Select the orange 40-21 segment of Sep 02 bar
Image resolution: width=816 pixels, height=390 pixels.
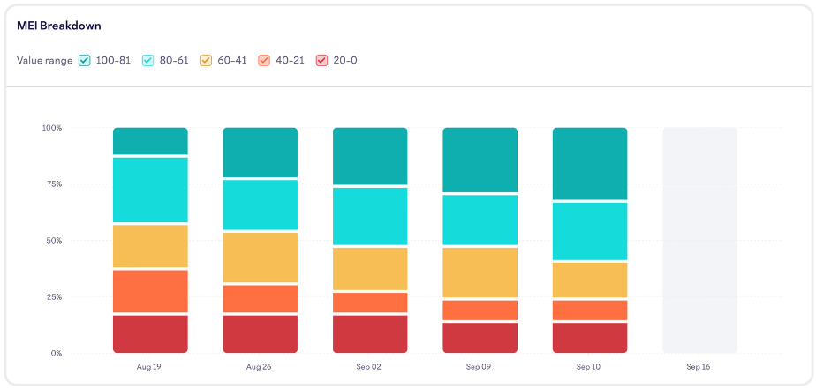370,303
